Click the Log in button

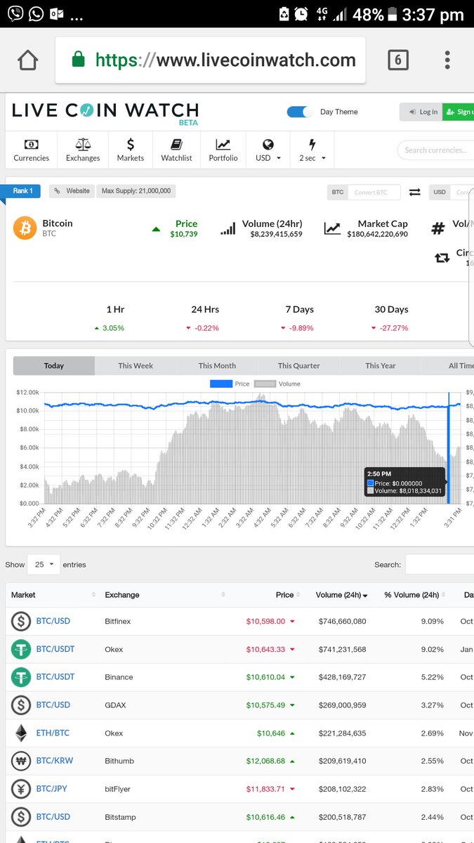tap(421, 112)
